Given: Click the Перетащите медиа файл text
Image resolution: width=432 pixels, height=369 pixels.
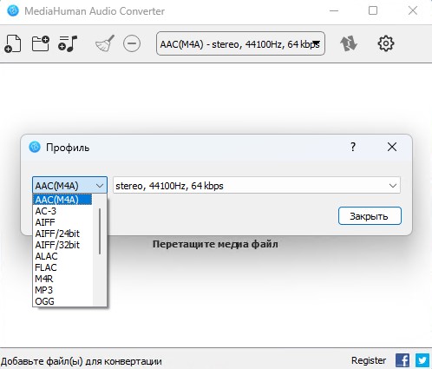Looking at the screenshot, I should (215, 244).
